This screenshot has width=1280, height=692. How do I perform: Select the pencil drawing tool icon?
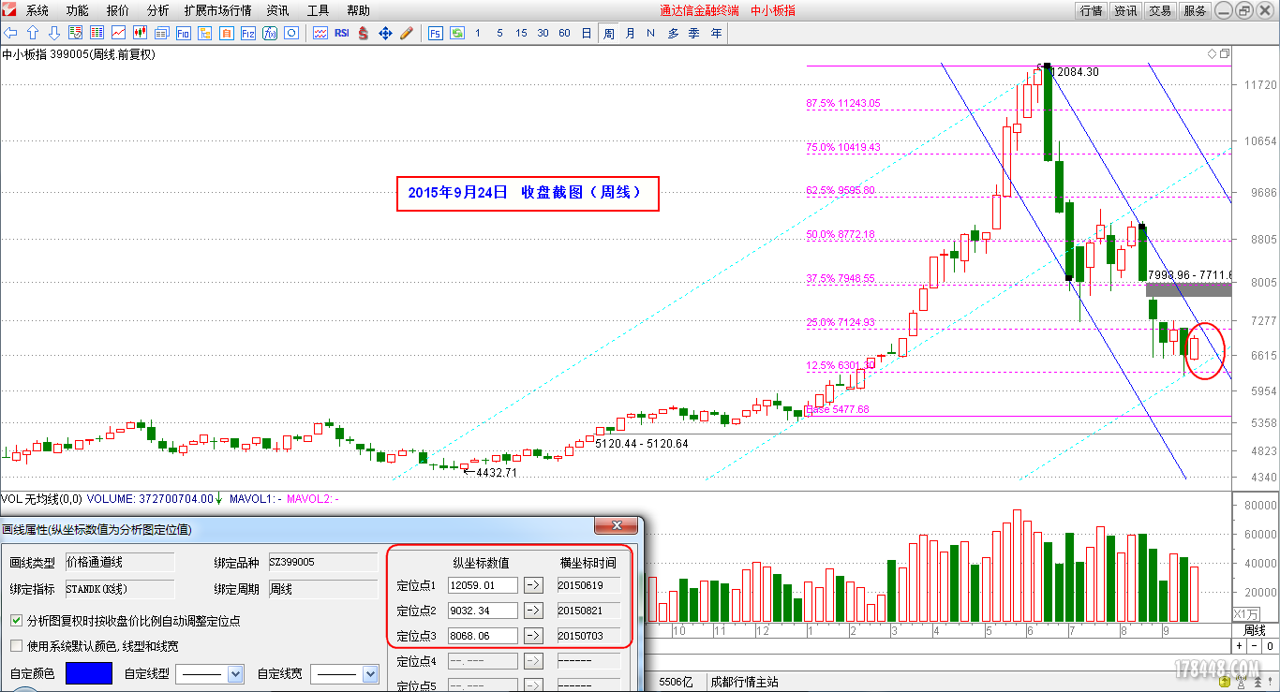click(407, 33)
